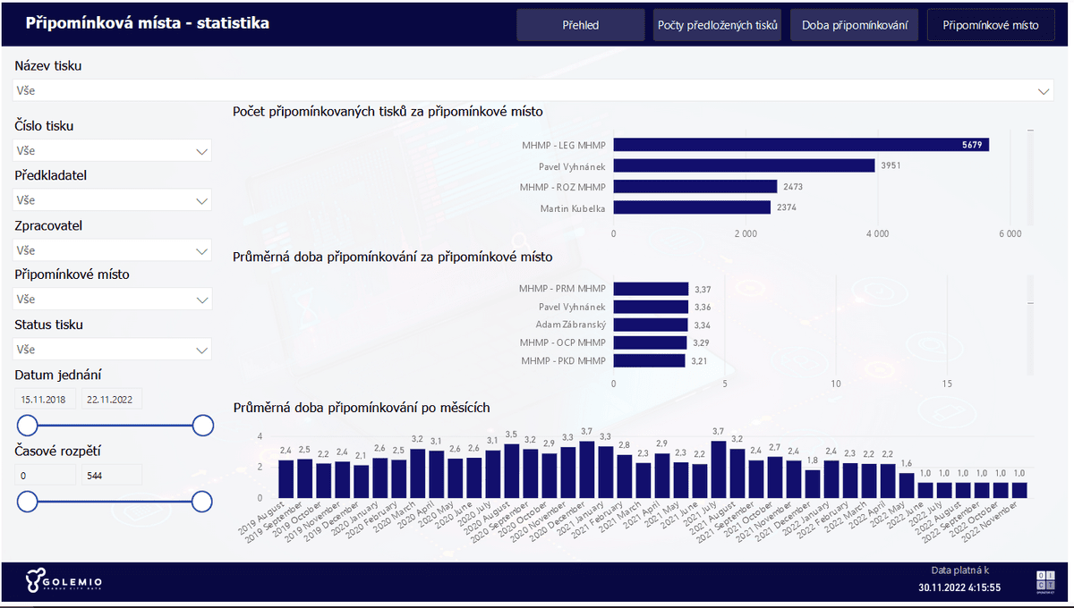This screenshot has height=608, width=1074.
Task: Open the Předkladatel dropdown
Action: tap(203, 199)
